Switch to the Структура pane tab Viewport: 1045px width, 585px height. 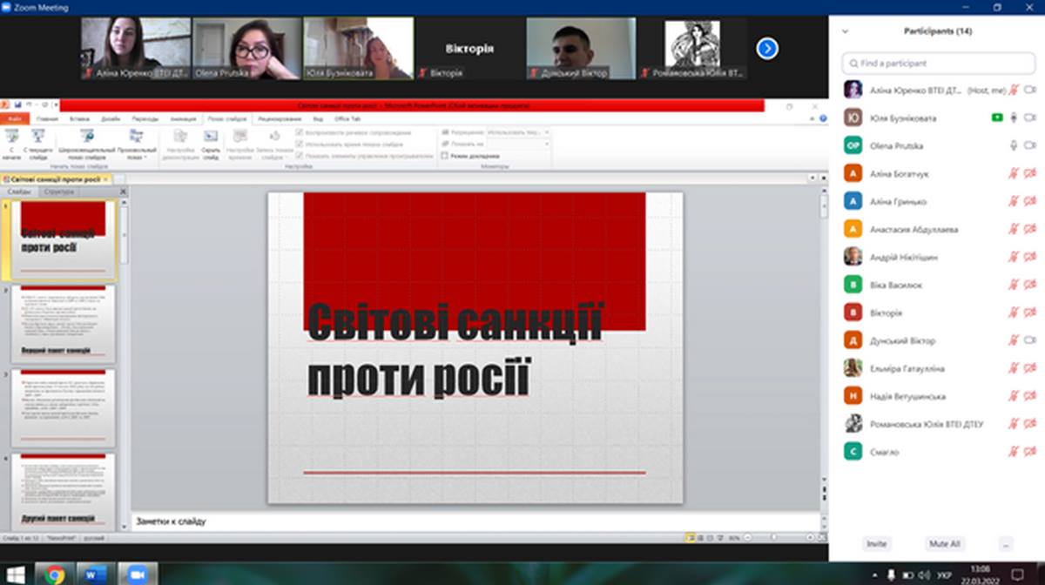[59, 192]
